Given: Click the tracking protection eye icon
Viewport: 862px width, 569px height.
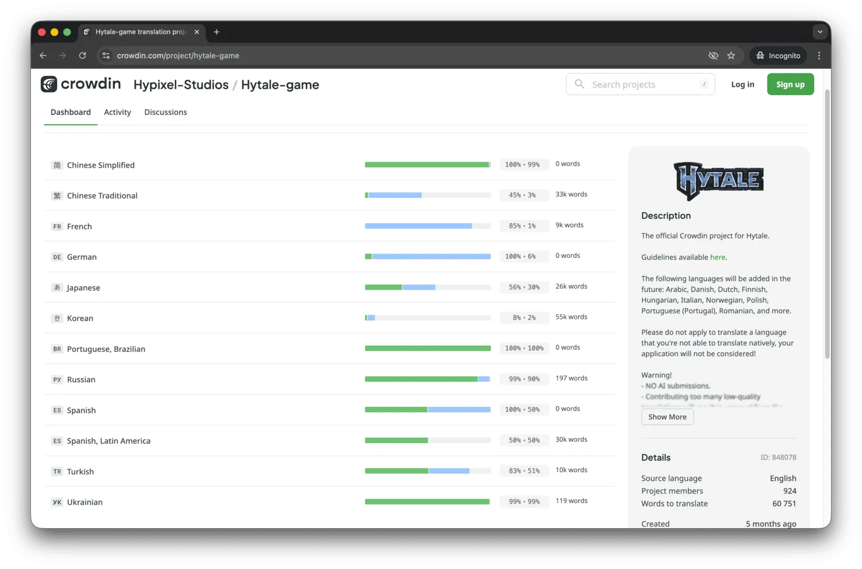Looking at the screenshot, I should coord(714,56).
